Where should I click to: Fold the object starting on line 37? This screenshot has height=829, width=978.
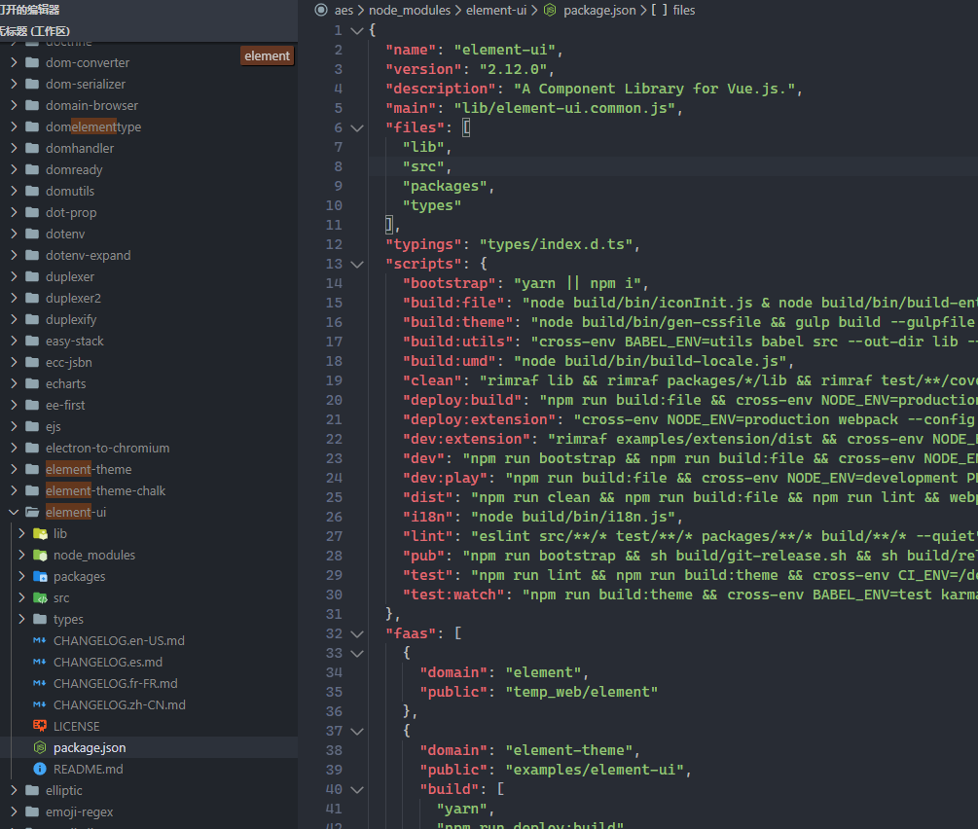click(x=357, y=731)
